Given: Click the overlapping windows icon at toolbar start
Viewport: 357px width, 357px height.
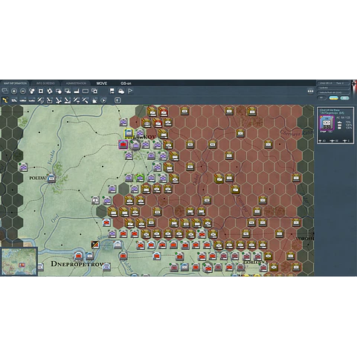Looking at the screenshot, I should click(5, 91).
